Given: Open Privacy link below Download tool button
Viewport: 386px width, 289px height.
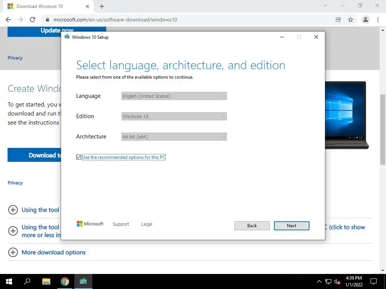Looking at the screenshot, I should point(15,183).
